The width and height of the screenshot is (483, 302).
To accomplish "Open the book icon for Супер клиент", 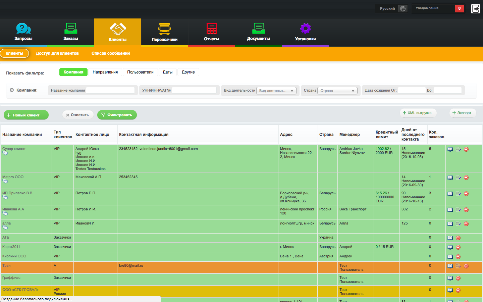I will (x=450, y=149).
